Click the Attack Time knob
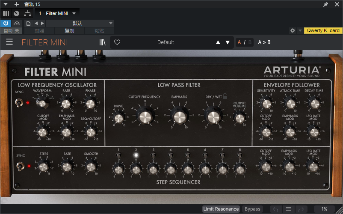The image size is (343, 214). 291,104
